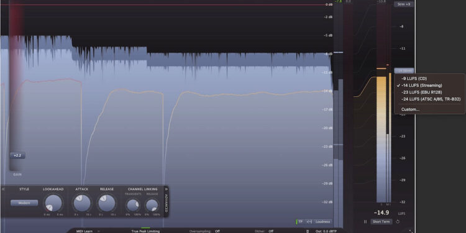Screen dimensions: 466x233
Task: Click the output options icon beside Out
Action: [308, 231]
